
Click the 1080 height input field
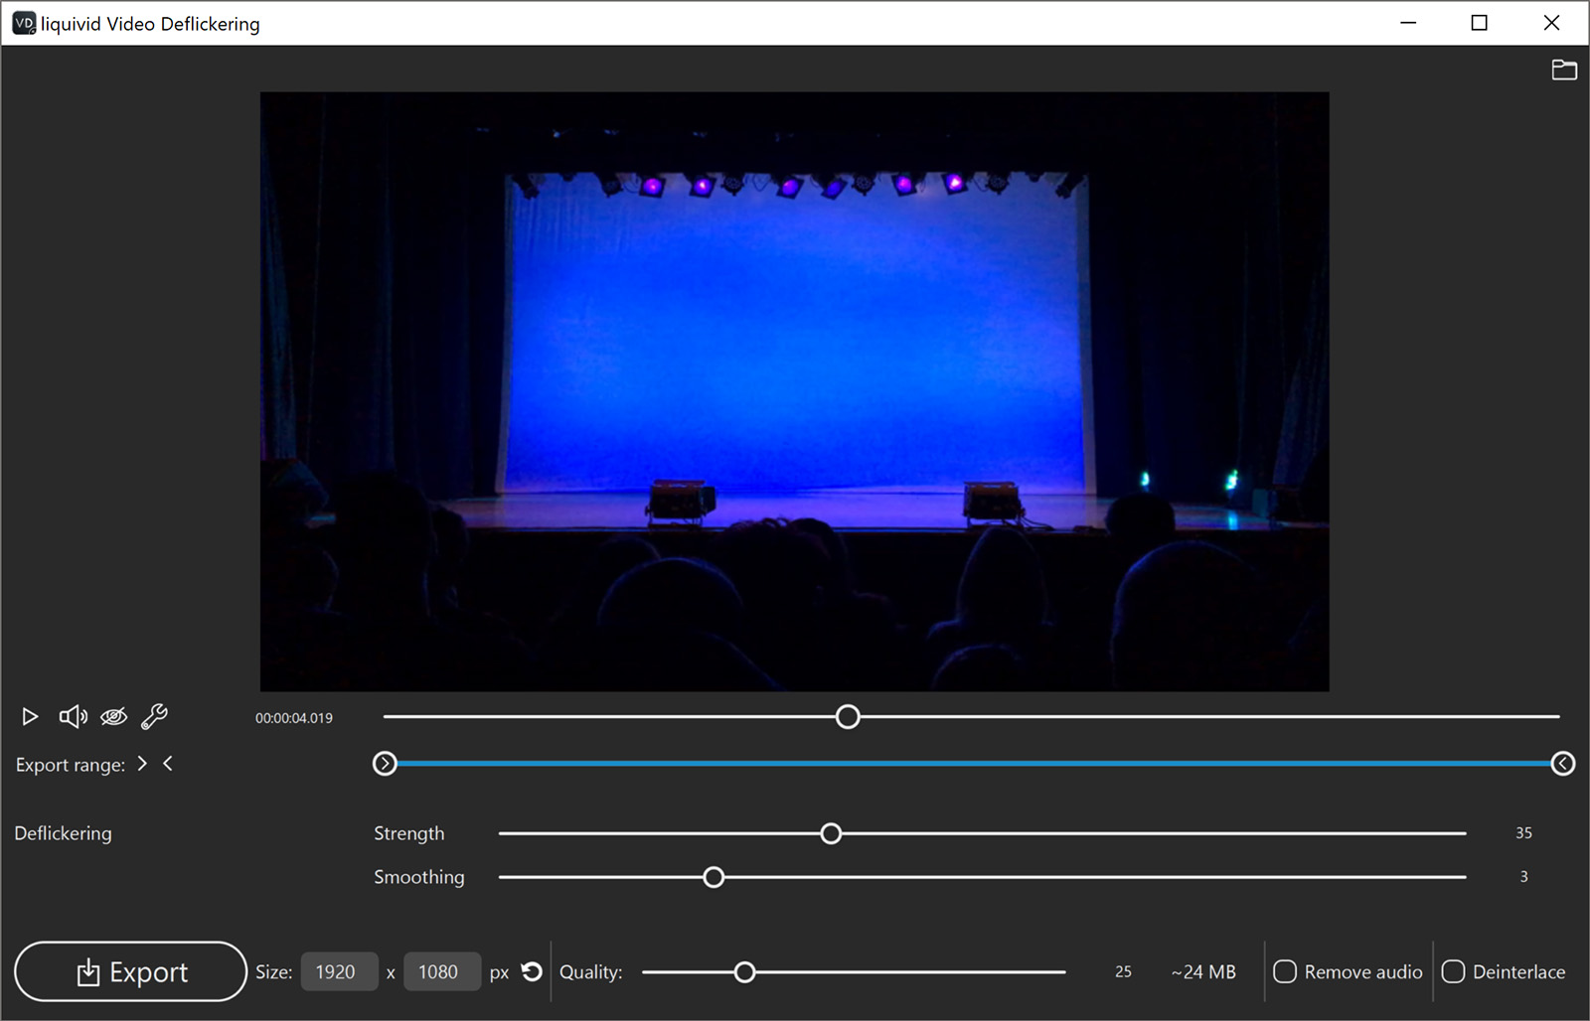pos(442,971)
